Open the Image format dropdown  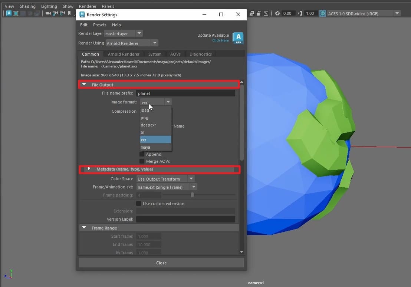[x=168, y=102]
